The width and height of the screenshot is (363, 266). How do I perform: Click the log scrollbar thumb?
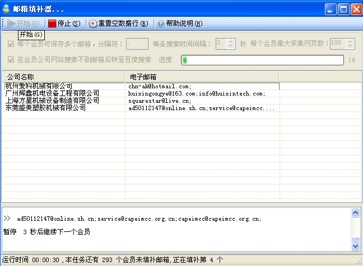pyautogui.click(x=355, y=239)
